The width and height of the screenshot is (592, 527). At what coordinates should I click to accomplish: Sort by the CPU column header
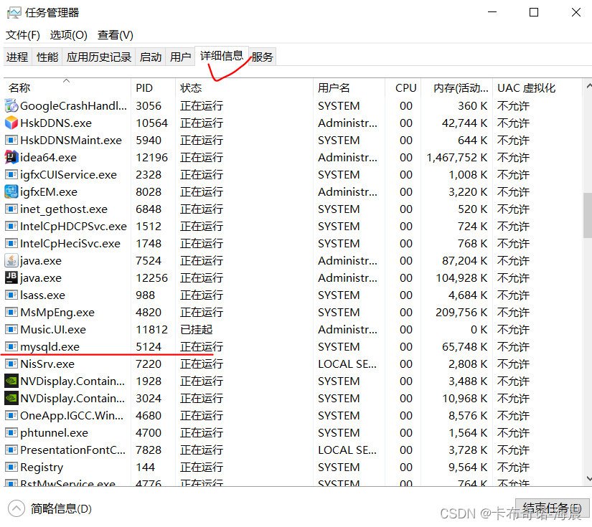(x=403, y=88)
